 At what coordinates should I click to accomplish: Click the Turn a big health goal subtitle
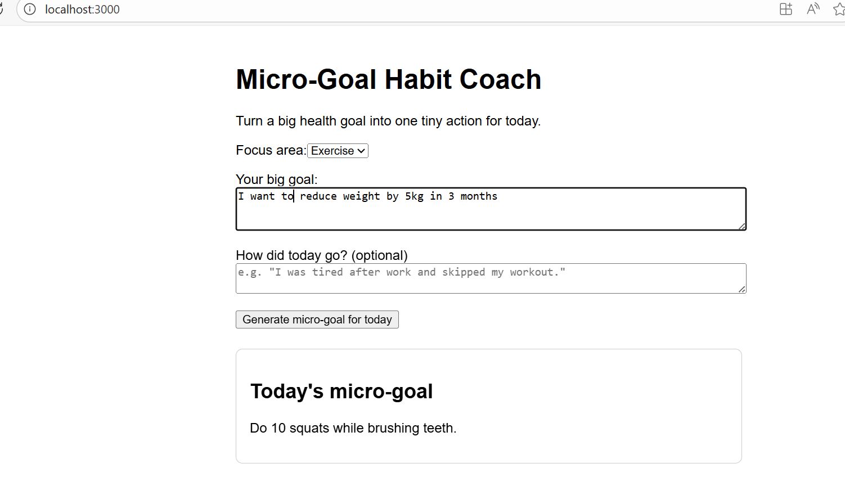pyautogui.click(x=388, y=121)
